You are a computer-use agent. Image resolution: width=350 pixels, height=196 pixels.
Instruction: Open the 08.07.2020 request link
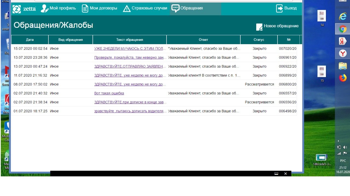coord(130,84)
